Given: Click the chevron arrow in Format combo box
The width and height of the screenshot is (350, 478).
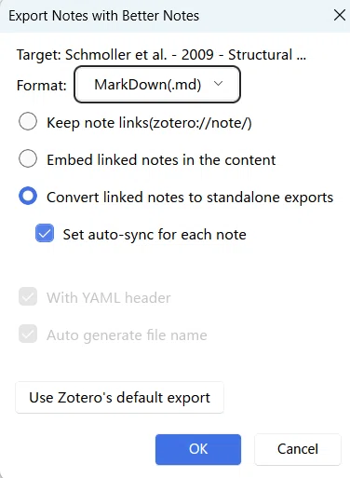Looking at the screenshot, I should (219, 84).
